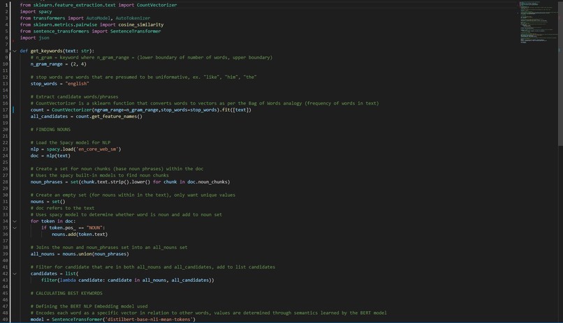Click '# n_gram = keyword where' comment
This screenshot has width=563, height=323.
tap(152, 57)
